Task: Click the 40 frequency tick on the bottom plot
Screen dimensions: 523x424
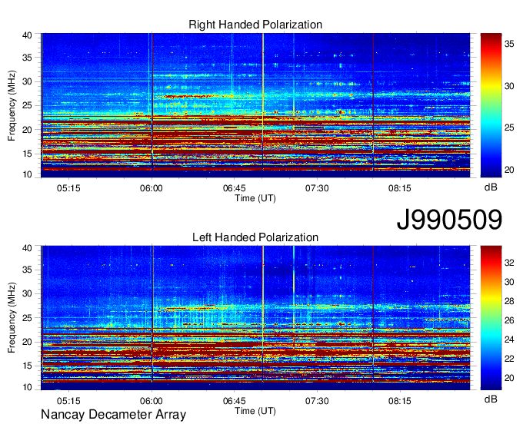Action: [x=27, y=248]
